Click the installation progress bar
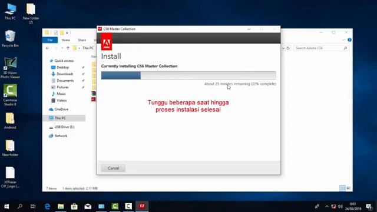The height and width of the screenshot is (212, 377). (x=188, y=75)
